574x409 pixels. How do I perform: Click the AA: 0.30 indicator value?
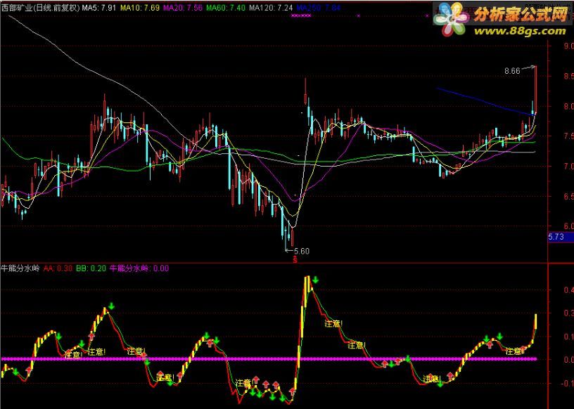click(x=58, y=268)
